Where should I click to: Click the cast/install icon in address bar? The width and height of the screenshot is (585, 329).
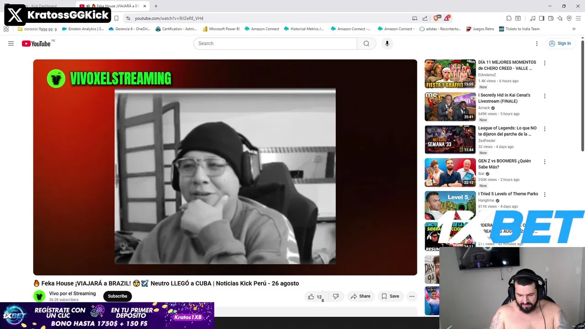pyautogui.click(x=415, y=18)
